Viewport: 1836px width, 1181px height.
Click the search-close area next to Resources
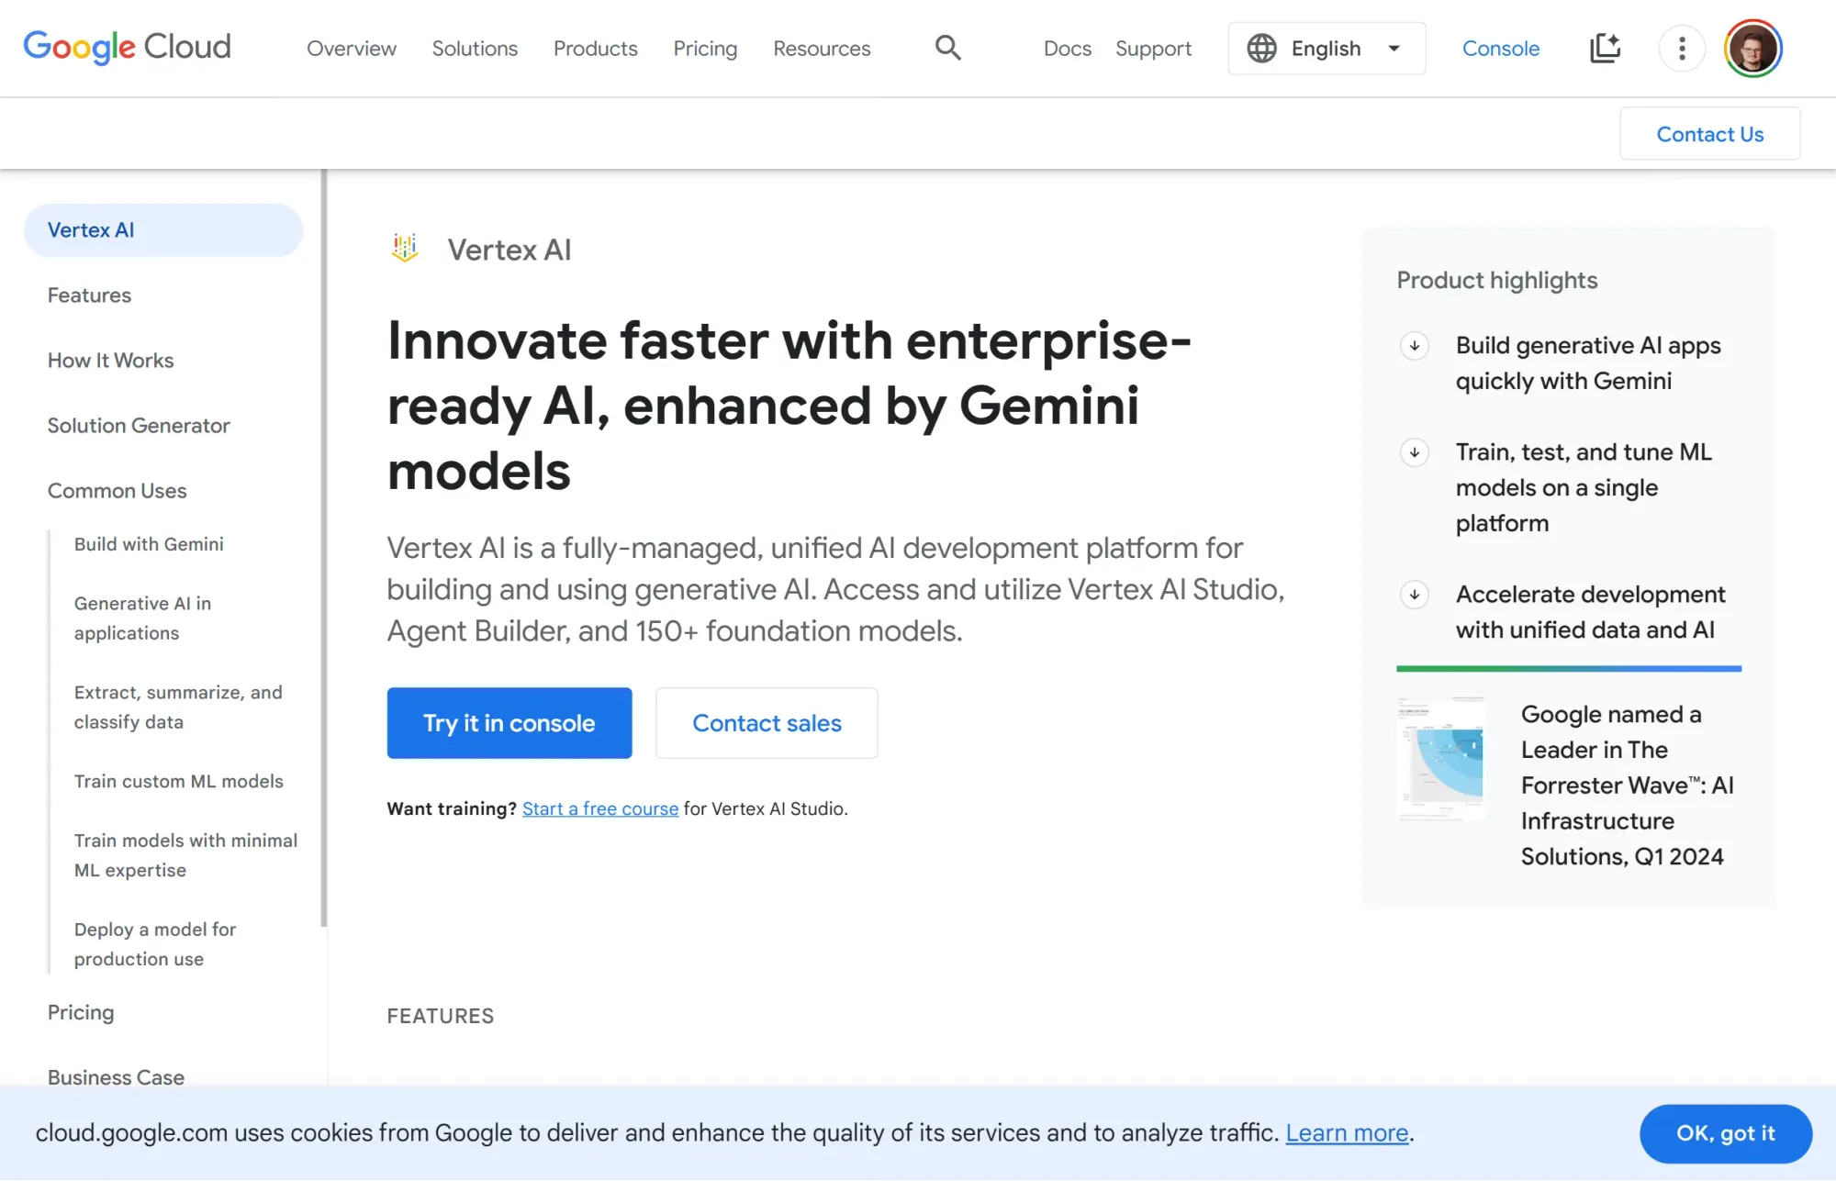point(948,48)
